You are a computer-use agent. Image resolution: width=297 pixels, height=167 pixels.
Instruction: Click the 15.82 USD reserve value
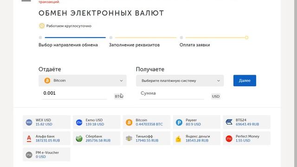pyautogui.click(x=44, y=124)
